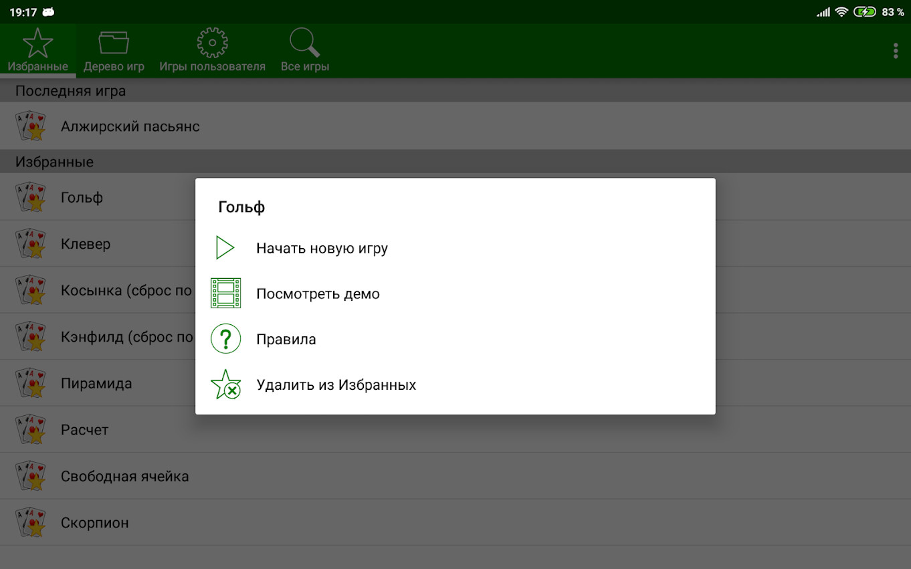Tap the card icon beside Кэнфилд
The image size is (911, 569).
click(x=31, y=337)
